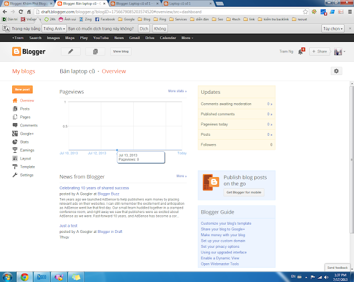354x282 pixels.
Task: Open Calendar in the Google bar
Action: (168, 38)
